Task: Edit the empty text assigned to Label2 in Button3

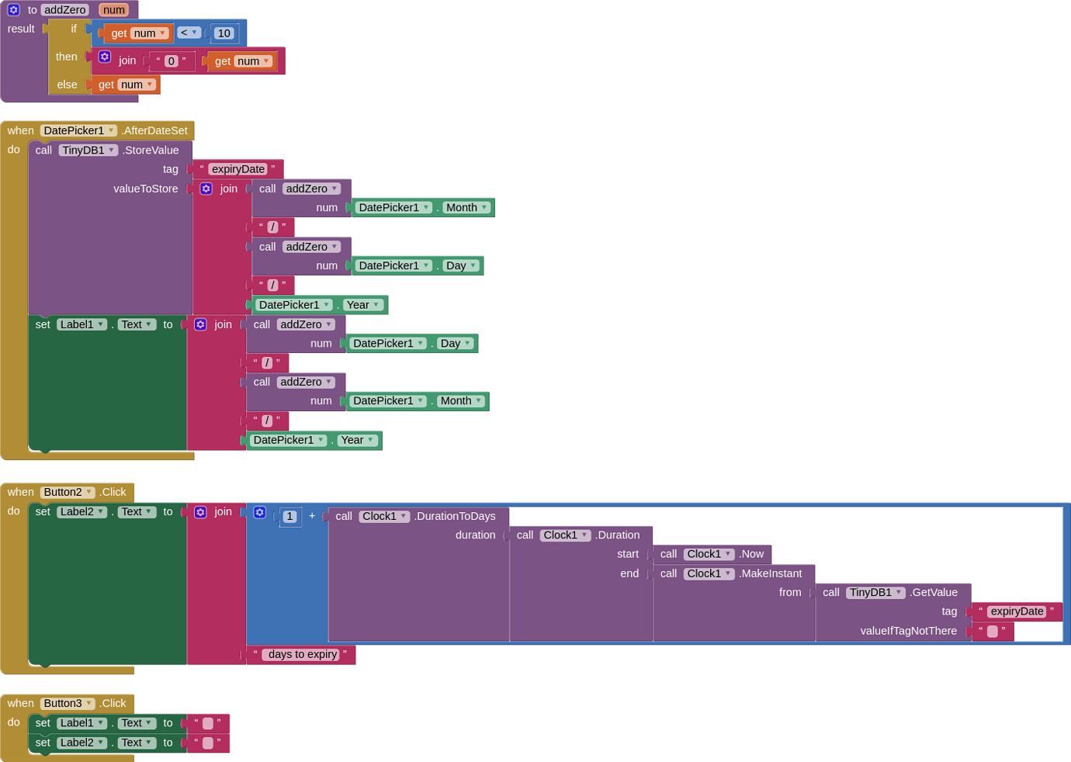Action: [208, 743]
